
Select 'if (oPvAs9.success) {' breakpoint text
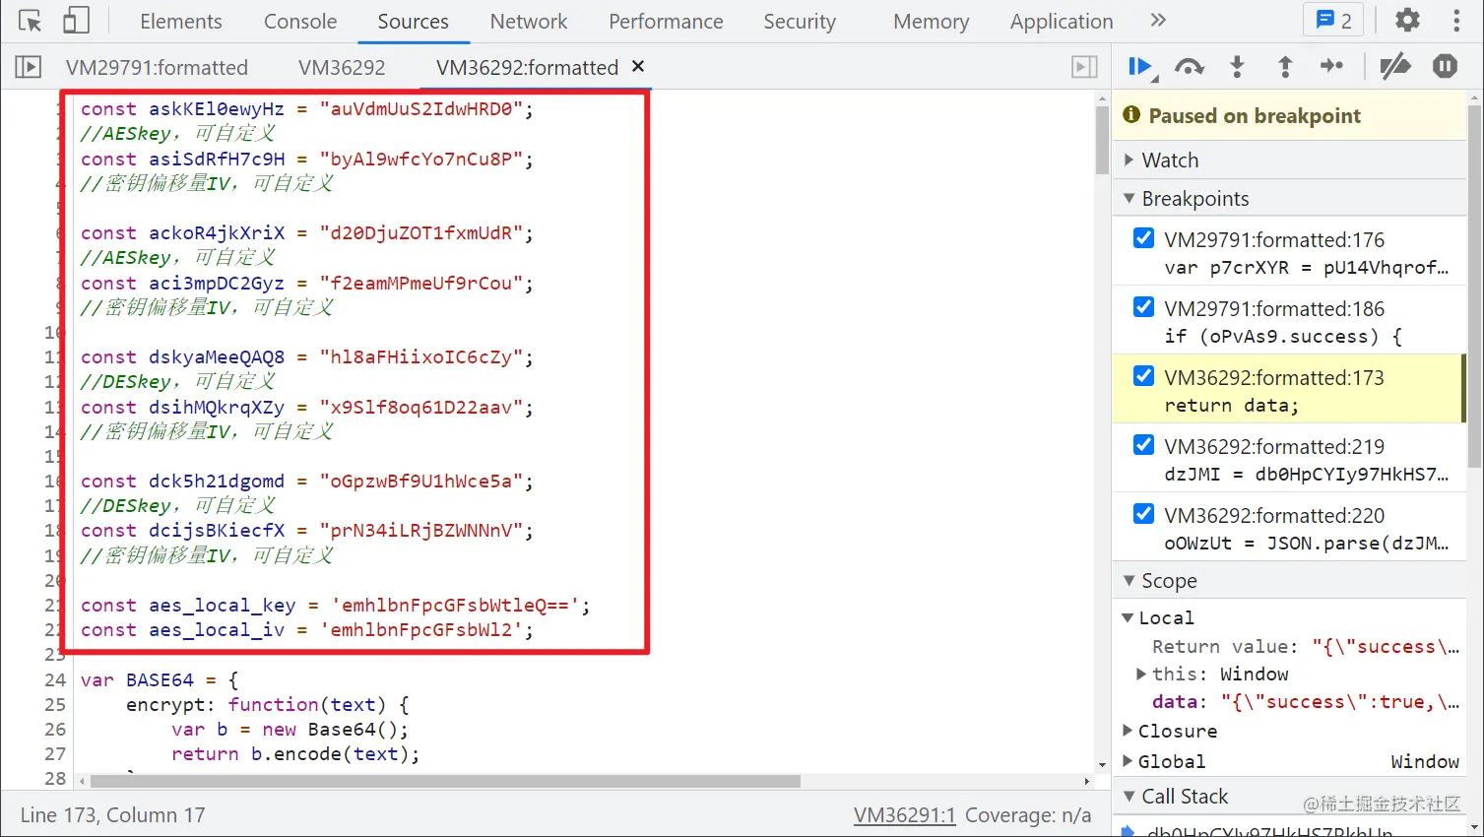pos(1283,336)
